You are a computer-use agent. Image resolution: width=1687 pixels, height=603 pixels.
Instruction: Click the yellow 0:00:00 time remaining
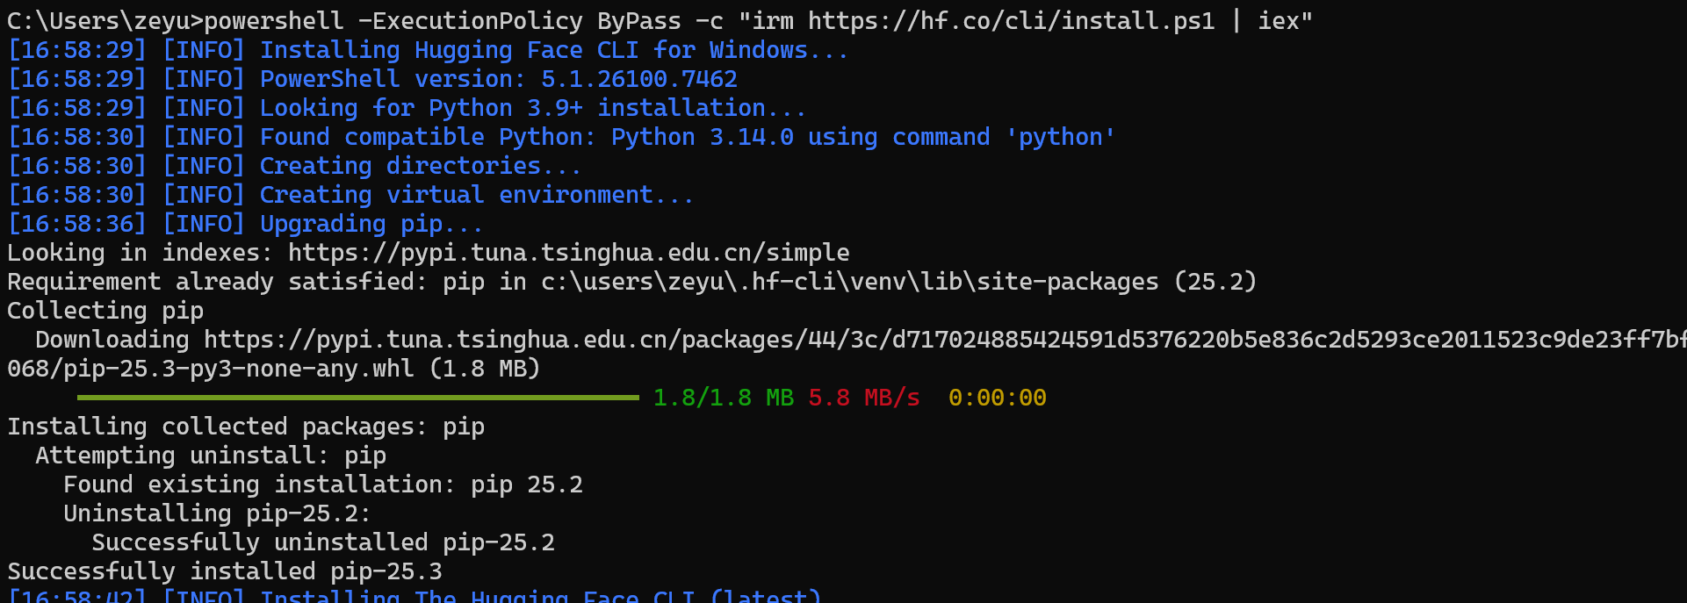tap(997, 398)
